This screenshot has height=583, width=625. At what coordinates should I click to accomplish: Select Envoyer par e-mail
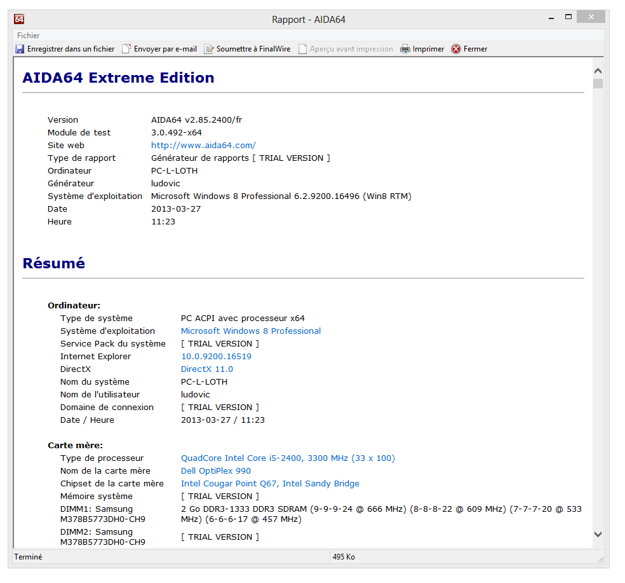pyautogui.click(x=165, y=49)
